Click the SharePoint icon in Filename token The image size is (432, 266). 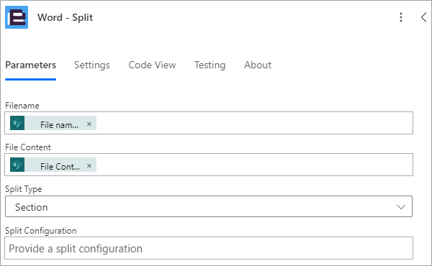(x=17, y=123)
